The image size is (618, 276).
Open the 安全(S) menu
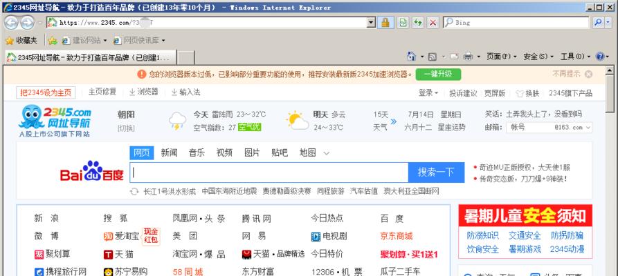538,57
